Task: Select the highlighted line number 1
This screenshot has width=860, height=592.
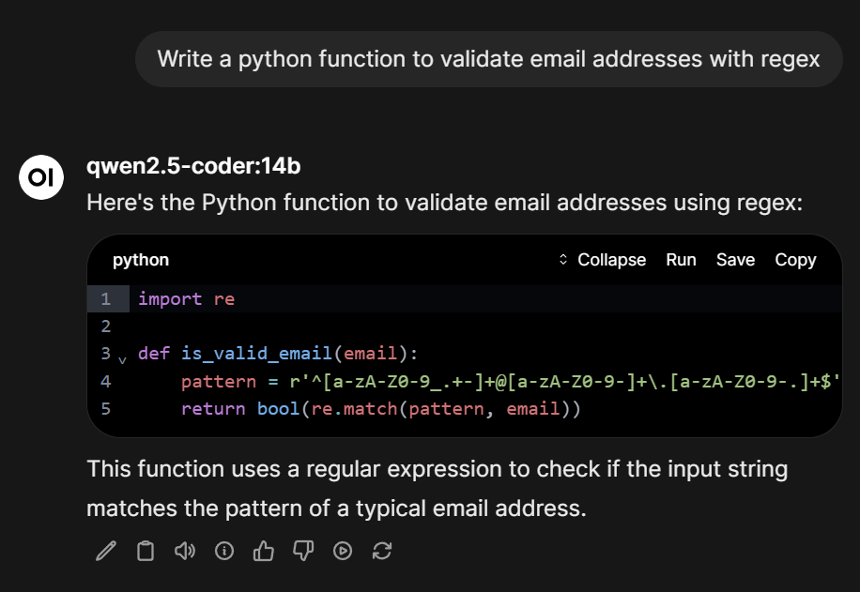Action: (x=106, y=298)
